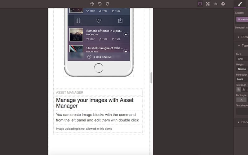
Task: Click the download icon in player bar
Action: coord(120,20)
